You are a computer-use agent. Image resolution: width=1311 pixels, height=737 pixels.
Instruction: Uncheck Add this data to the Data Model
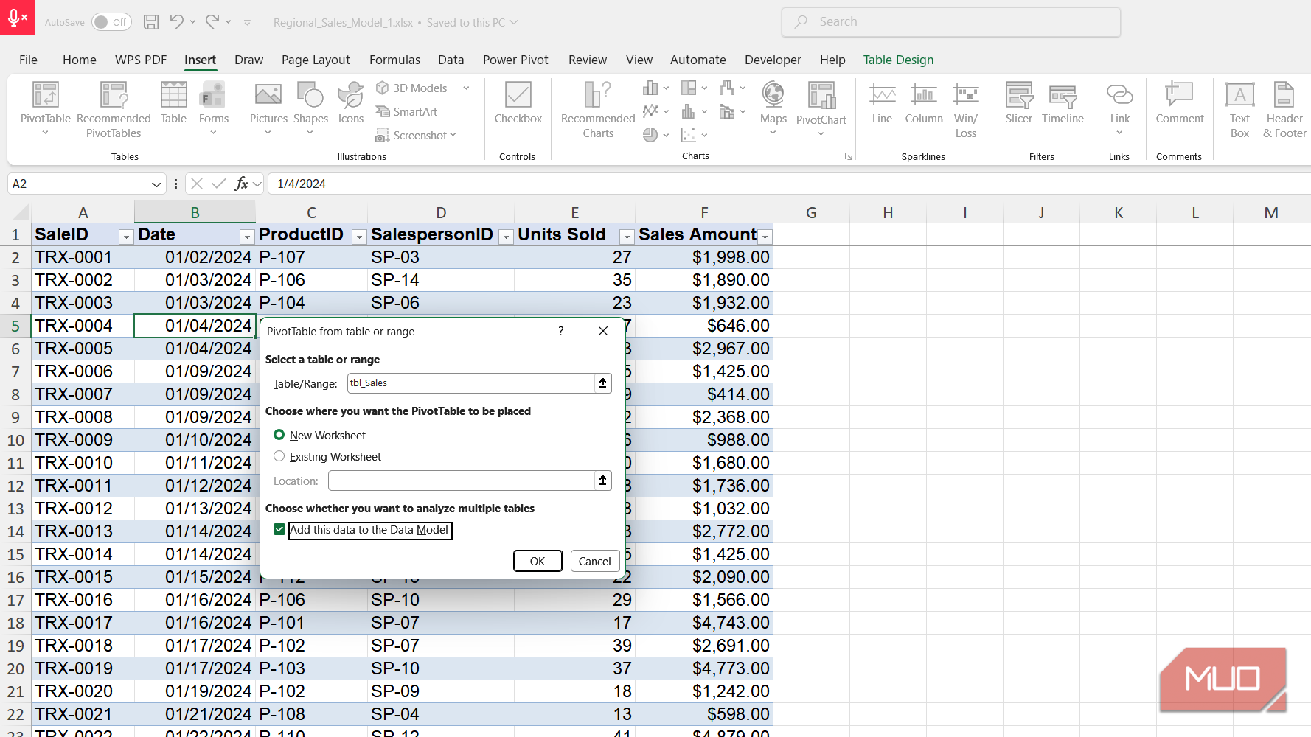279,529
